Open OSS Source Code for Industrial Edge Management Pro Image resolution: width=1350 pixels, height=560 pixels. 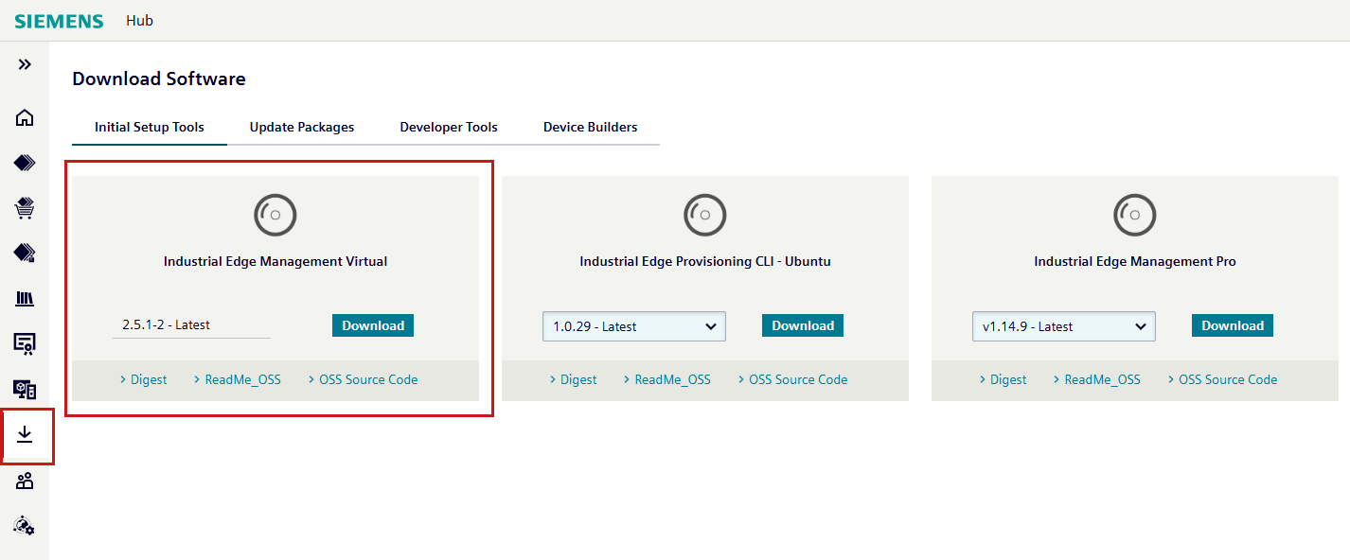(1228, 379)
